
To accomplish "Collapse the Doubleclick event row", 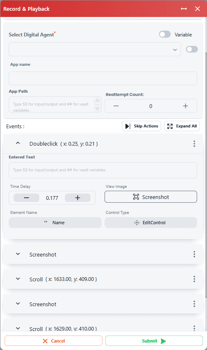I will pos(18,143).
